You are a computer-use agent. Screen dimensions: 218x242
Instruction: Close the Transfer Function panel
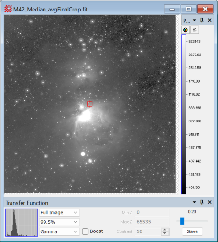coord(210,202)
